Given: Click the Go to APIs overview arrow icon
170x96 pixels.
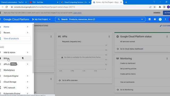Looking at the screenshot, I should tap(59, 80).
